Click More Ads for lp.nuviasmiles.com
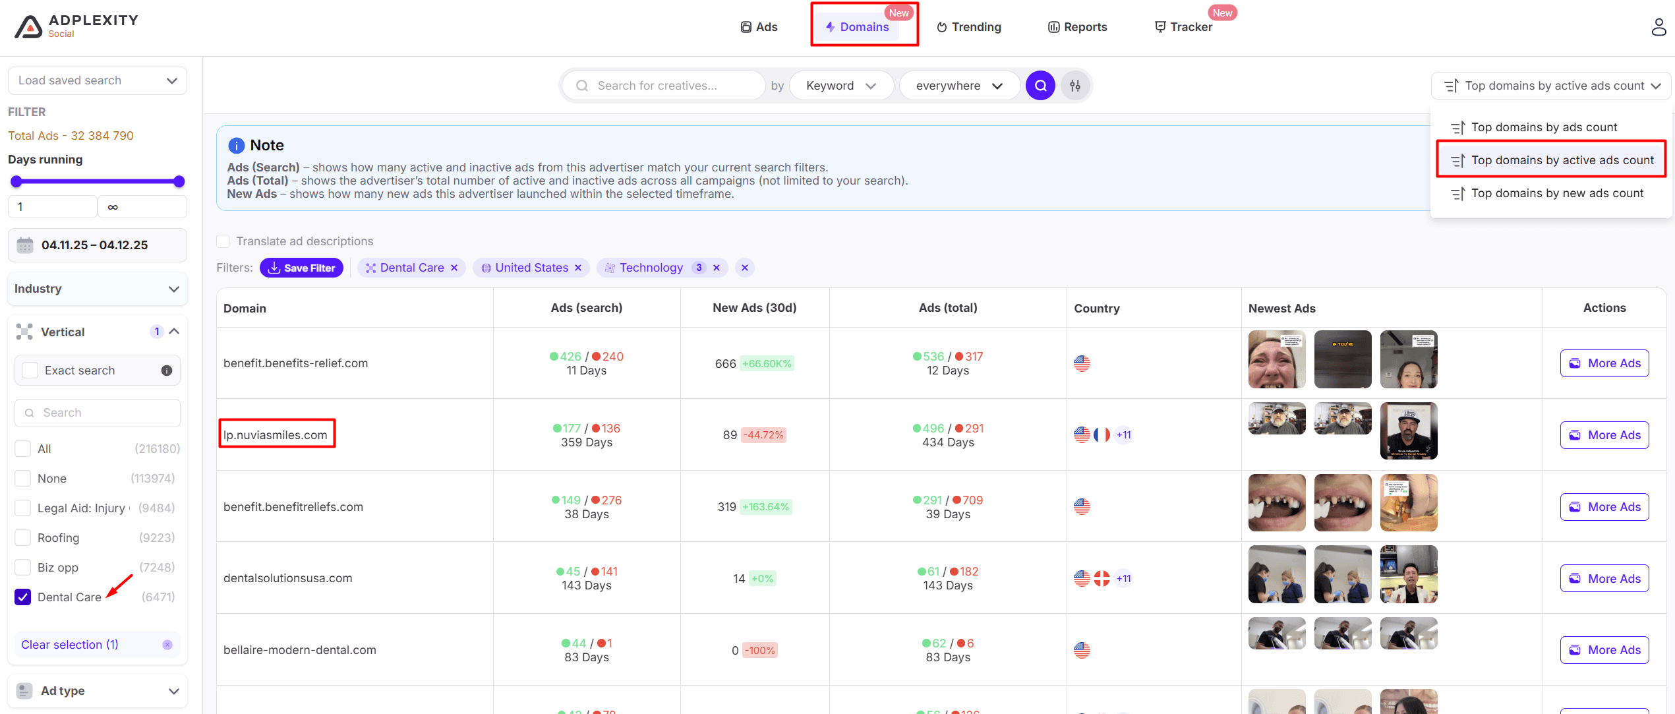 click(1604, 435)
